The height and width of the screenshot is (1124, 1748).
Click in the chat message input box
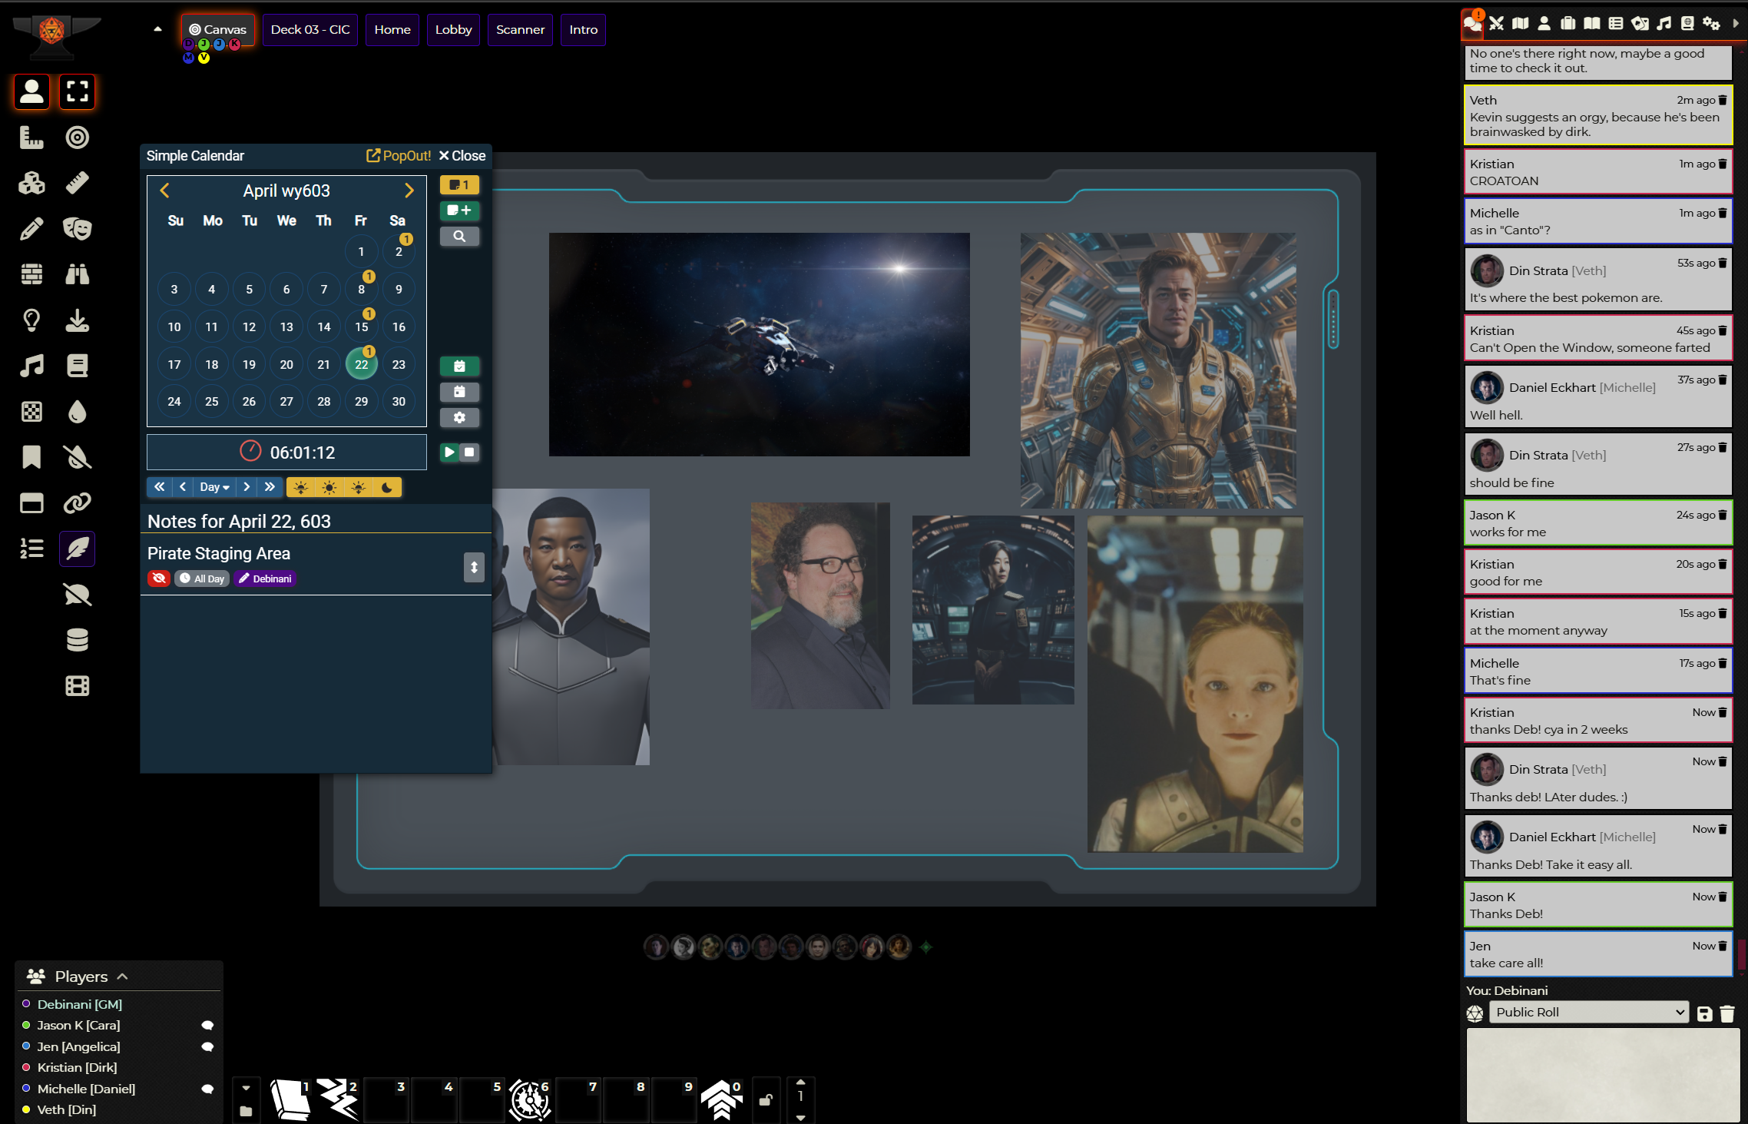pos(1603,1076)
